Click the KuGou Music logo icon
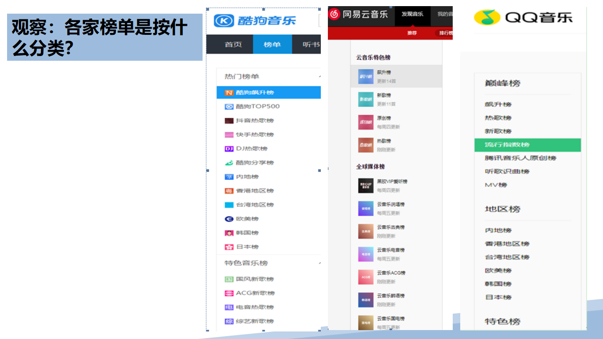Screen dimensions: 603x339 pos(224,21)
